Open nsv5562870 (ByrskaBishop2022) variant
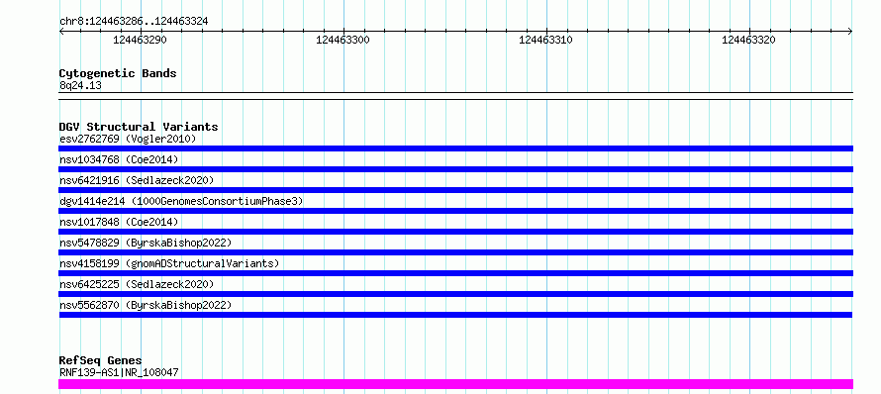881x394 pixels. coord(146,305)
